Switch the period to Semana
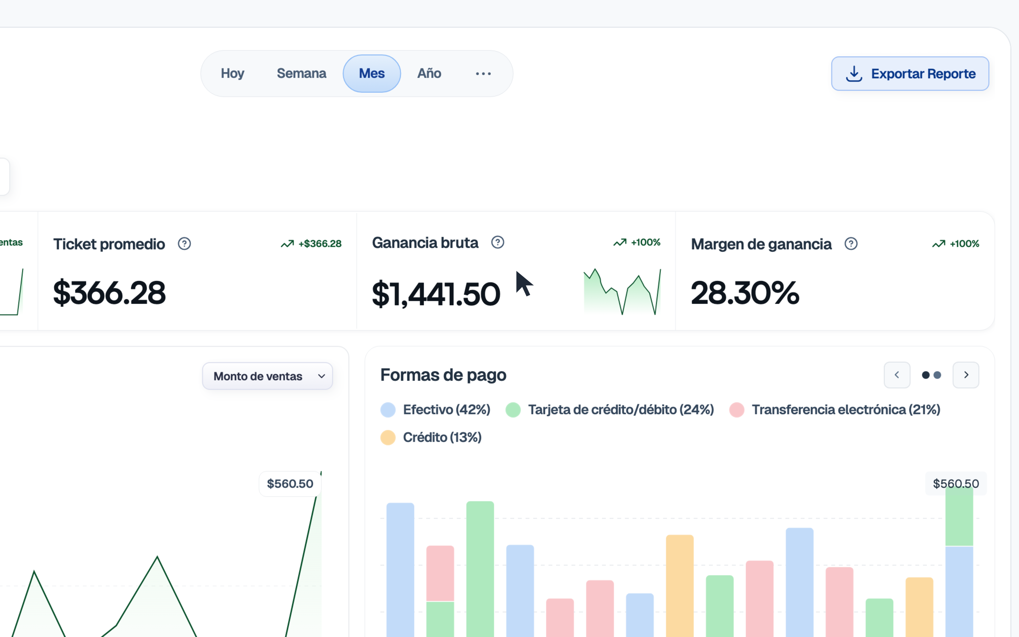Screen dimensions: 1019x637 pyautogui.click(x=301, y=73)
